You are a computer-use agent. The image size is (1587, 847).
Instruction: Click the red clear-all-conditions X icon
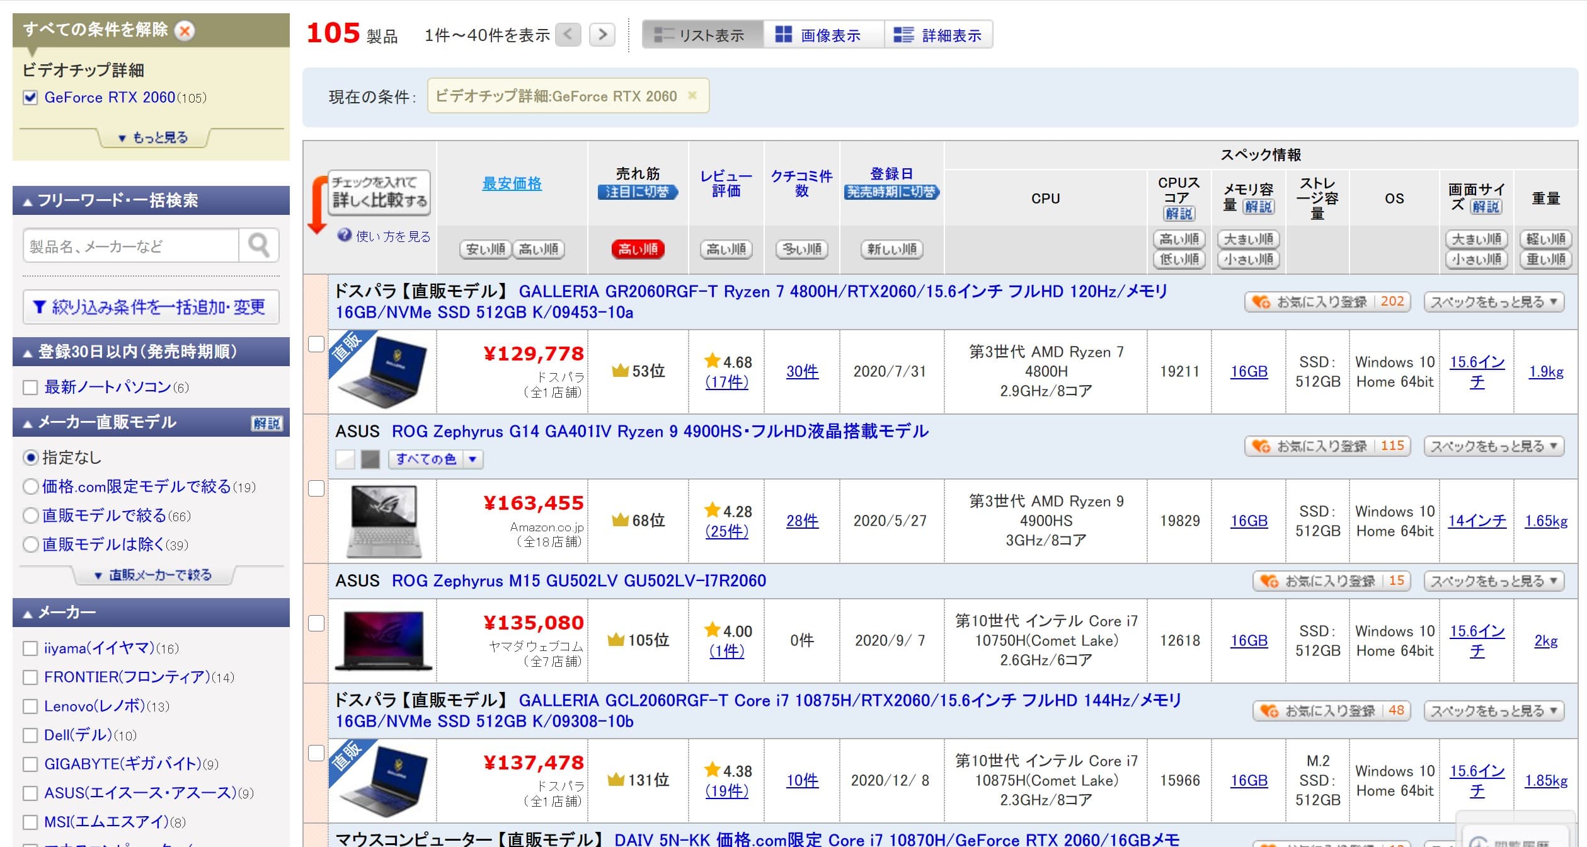coord(185,30)
